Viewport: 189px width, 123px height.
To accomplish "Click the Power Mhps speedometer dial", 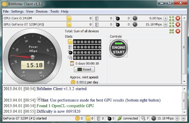I will 32,56.
